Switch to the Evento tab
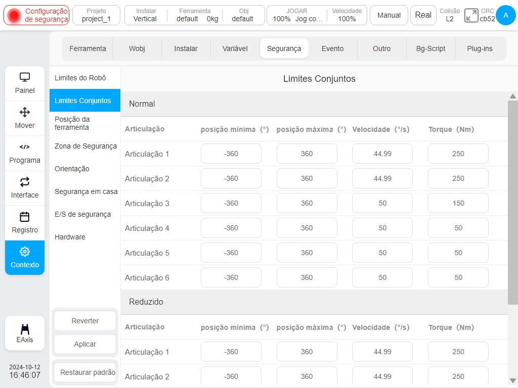This screenshot has width=518, height=388. tap(332, 48)
